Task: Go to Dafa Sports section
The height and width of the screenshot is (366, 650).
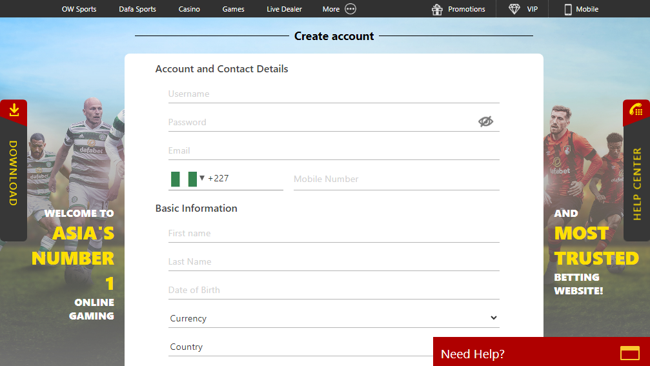Action: pos(137,8)
